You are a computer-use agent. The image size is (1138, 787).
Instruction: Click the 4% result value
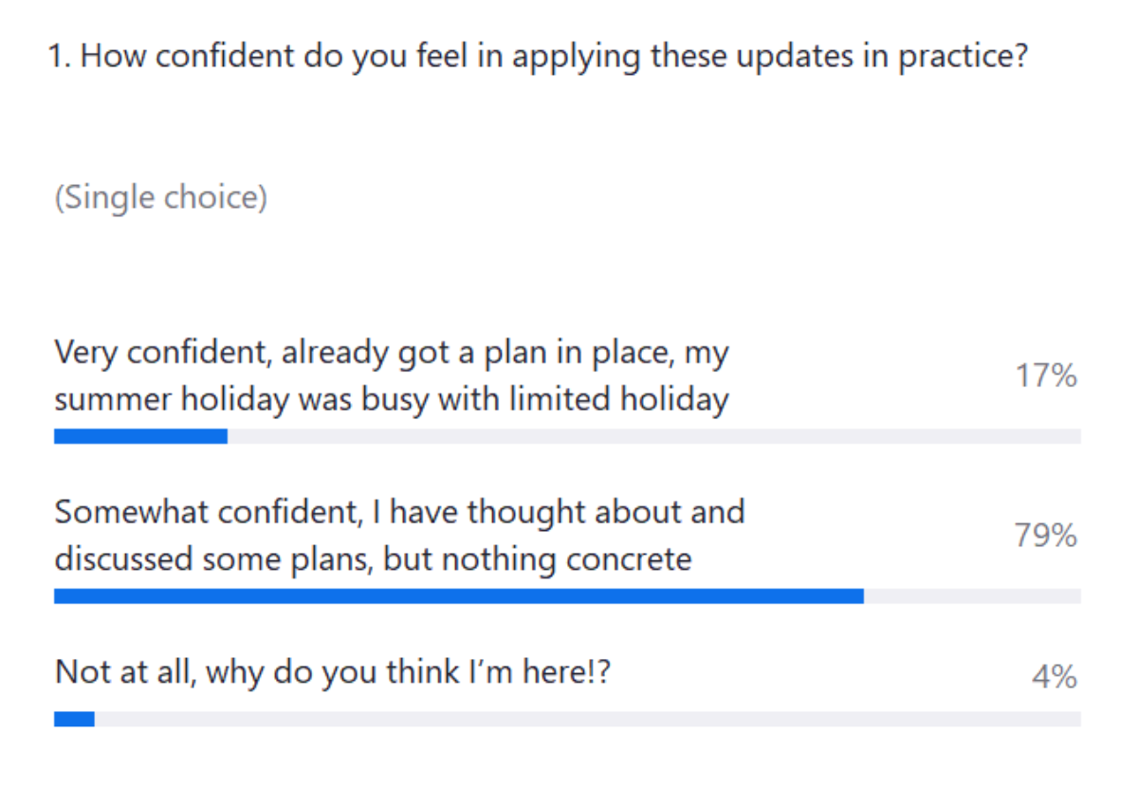tap(1055, 677)
